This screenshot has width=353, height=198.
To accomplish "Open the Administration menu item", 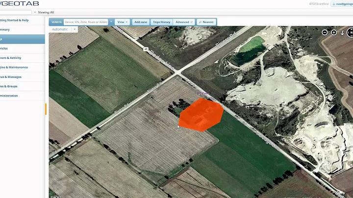I will coord(22,96).
